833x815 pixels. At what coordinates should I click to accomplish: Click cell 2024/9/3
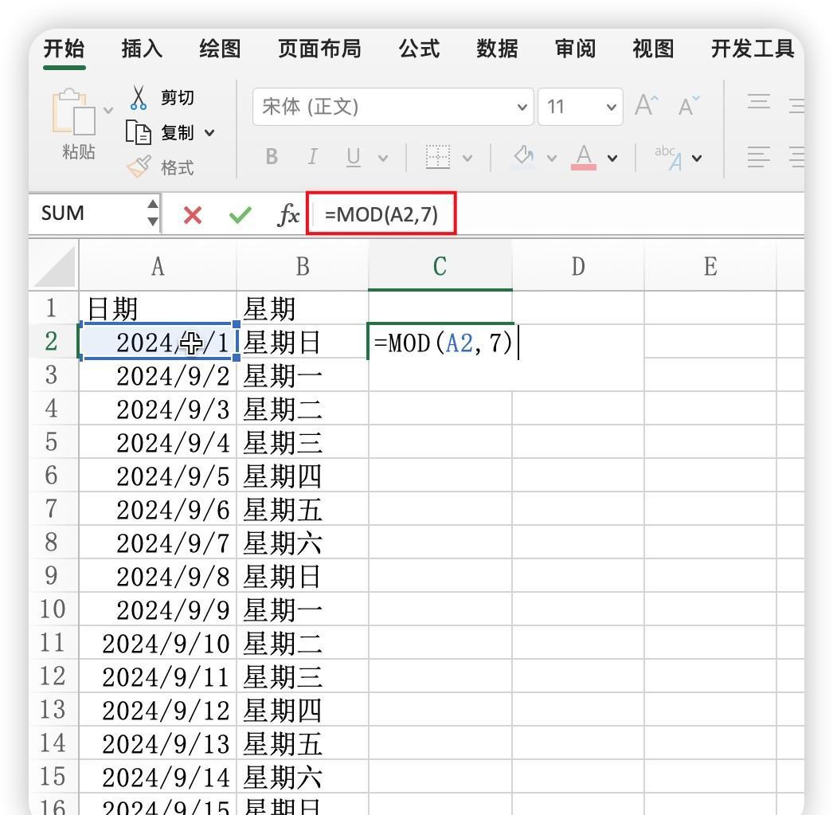pyautogui.click(x=158, y=409)
